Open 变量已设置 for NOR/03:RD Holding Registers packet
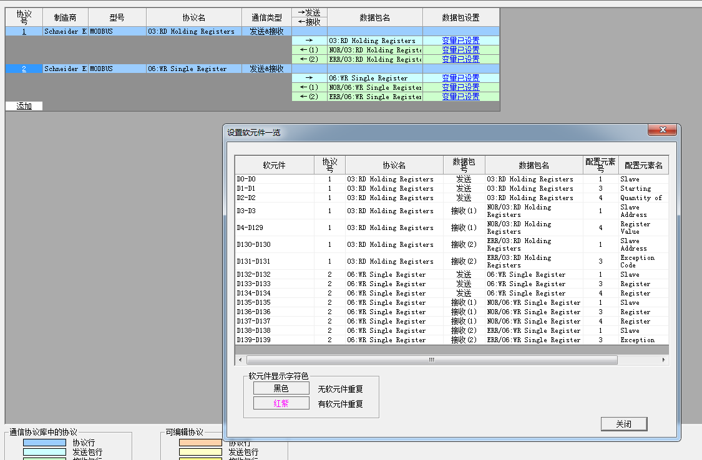The width and height of the screenshot is (702, 460). [461, 50]
